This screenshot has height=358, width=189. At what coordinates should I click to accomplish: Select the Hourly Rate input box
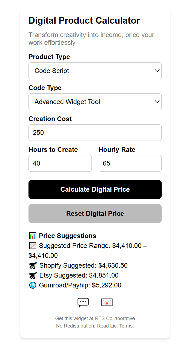click(x=130, y=163)
